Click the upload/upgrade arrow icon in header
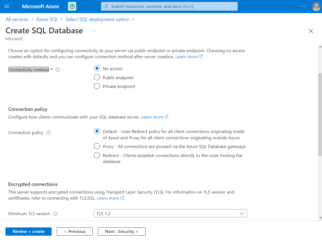Screen dimensions: 322x240 click(72, 6)
